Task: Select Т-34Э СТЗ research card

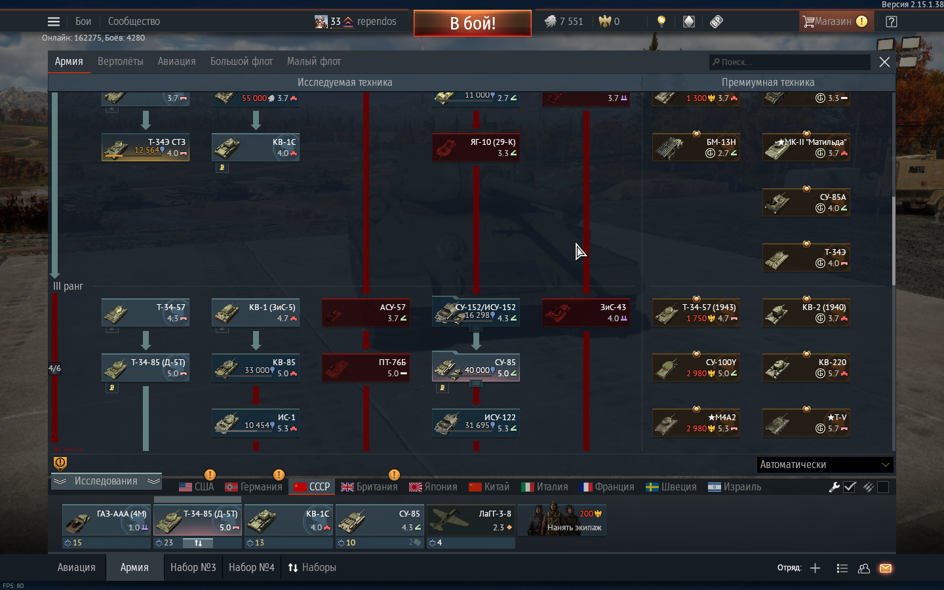Action: [x=146, y=147]
